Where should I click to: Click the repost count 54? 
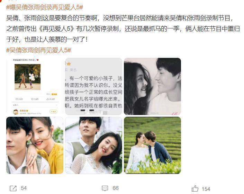pyautogui.click(x=24, y=188)
